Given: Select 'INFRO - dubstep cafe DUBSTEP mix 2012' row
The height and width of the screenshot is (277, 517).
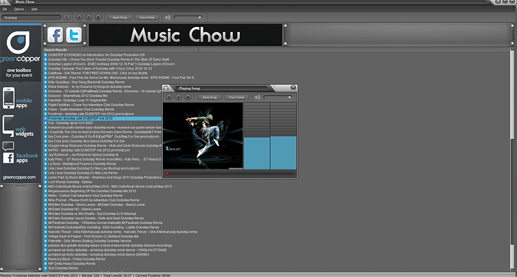Looking at the screenshot, I should [x=89, y=150].
